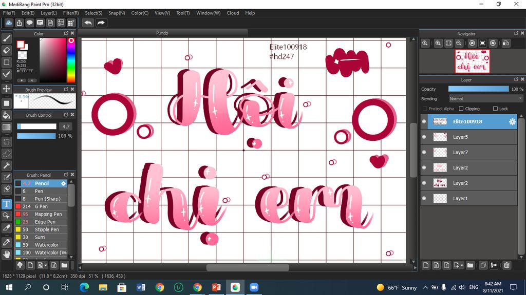Hide the Layer5 layer
The height and width of the screenshot is (295, 526).
tap(424, 137)
